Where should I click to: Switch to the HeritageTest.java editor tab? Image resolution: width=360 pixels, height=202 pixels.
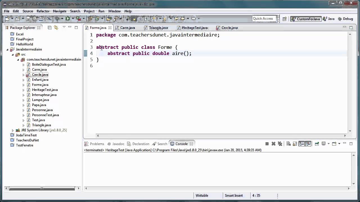pyautogui.click(x=195, y=27)
